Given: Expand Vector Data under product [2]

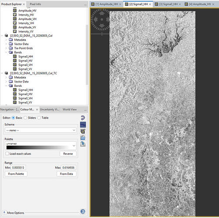Looking at the screenshot, I should click(6, 44).
